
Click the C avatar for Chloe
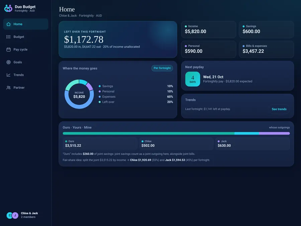pyautogui.click(x=9, y=215)
